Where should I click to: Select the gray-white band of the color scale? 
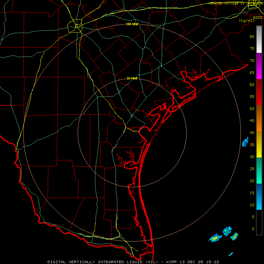tap(259, 39)
